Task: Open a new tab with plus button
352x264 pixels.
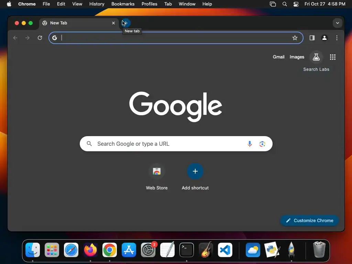Action: click(126, 23)
